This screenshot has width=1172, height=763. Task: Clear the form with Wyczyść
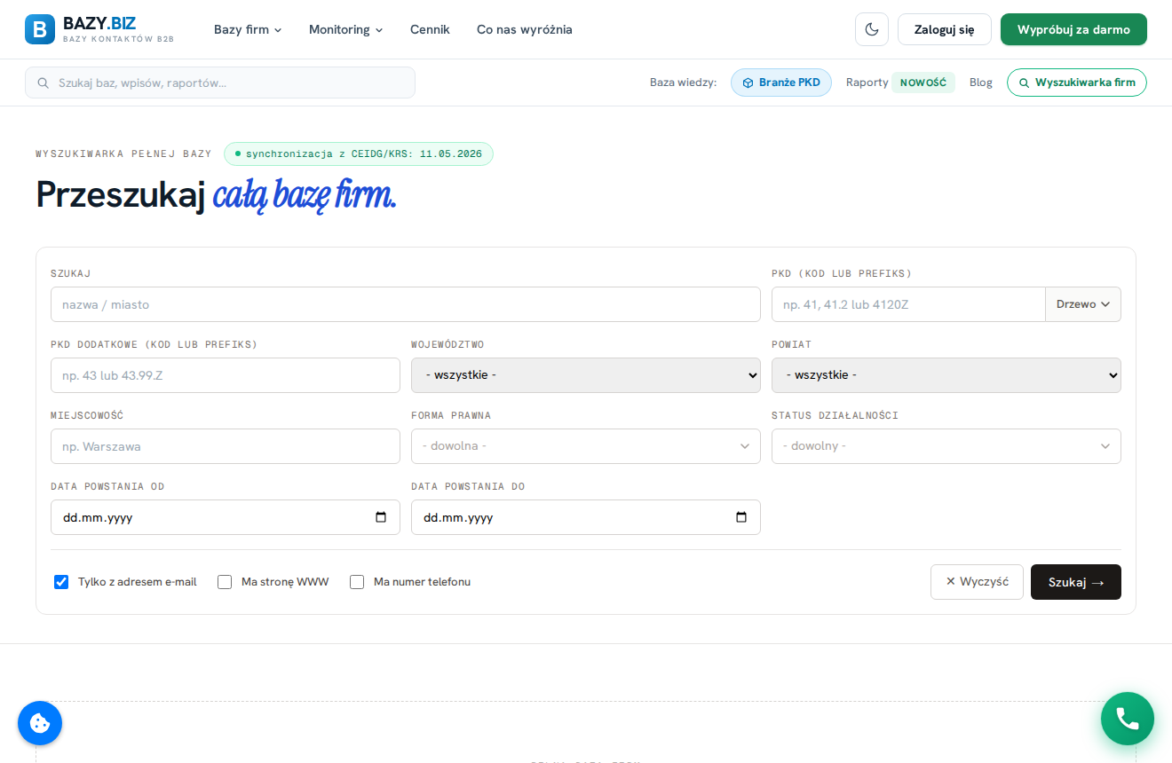pyautogui.click(x=977, y=582)
